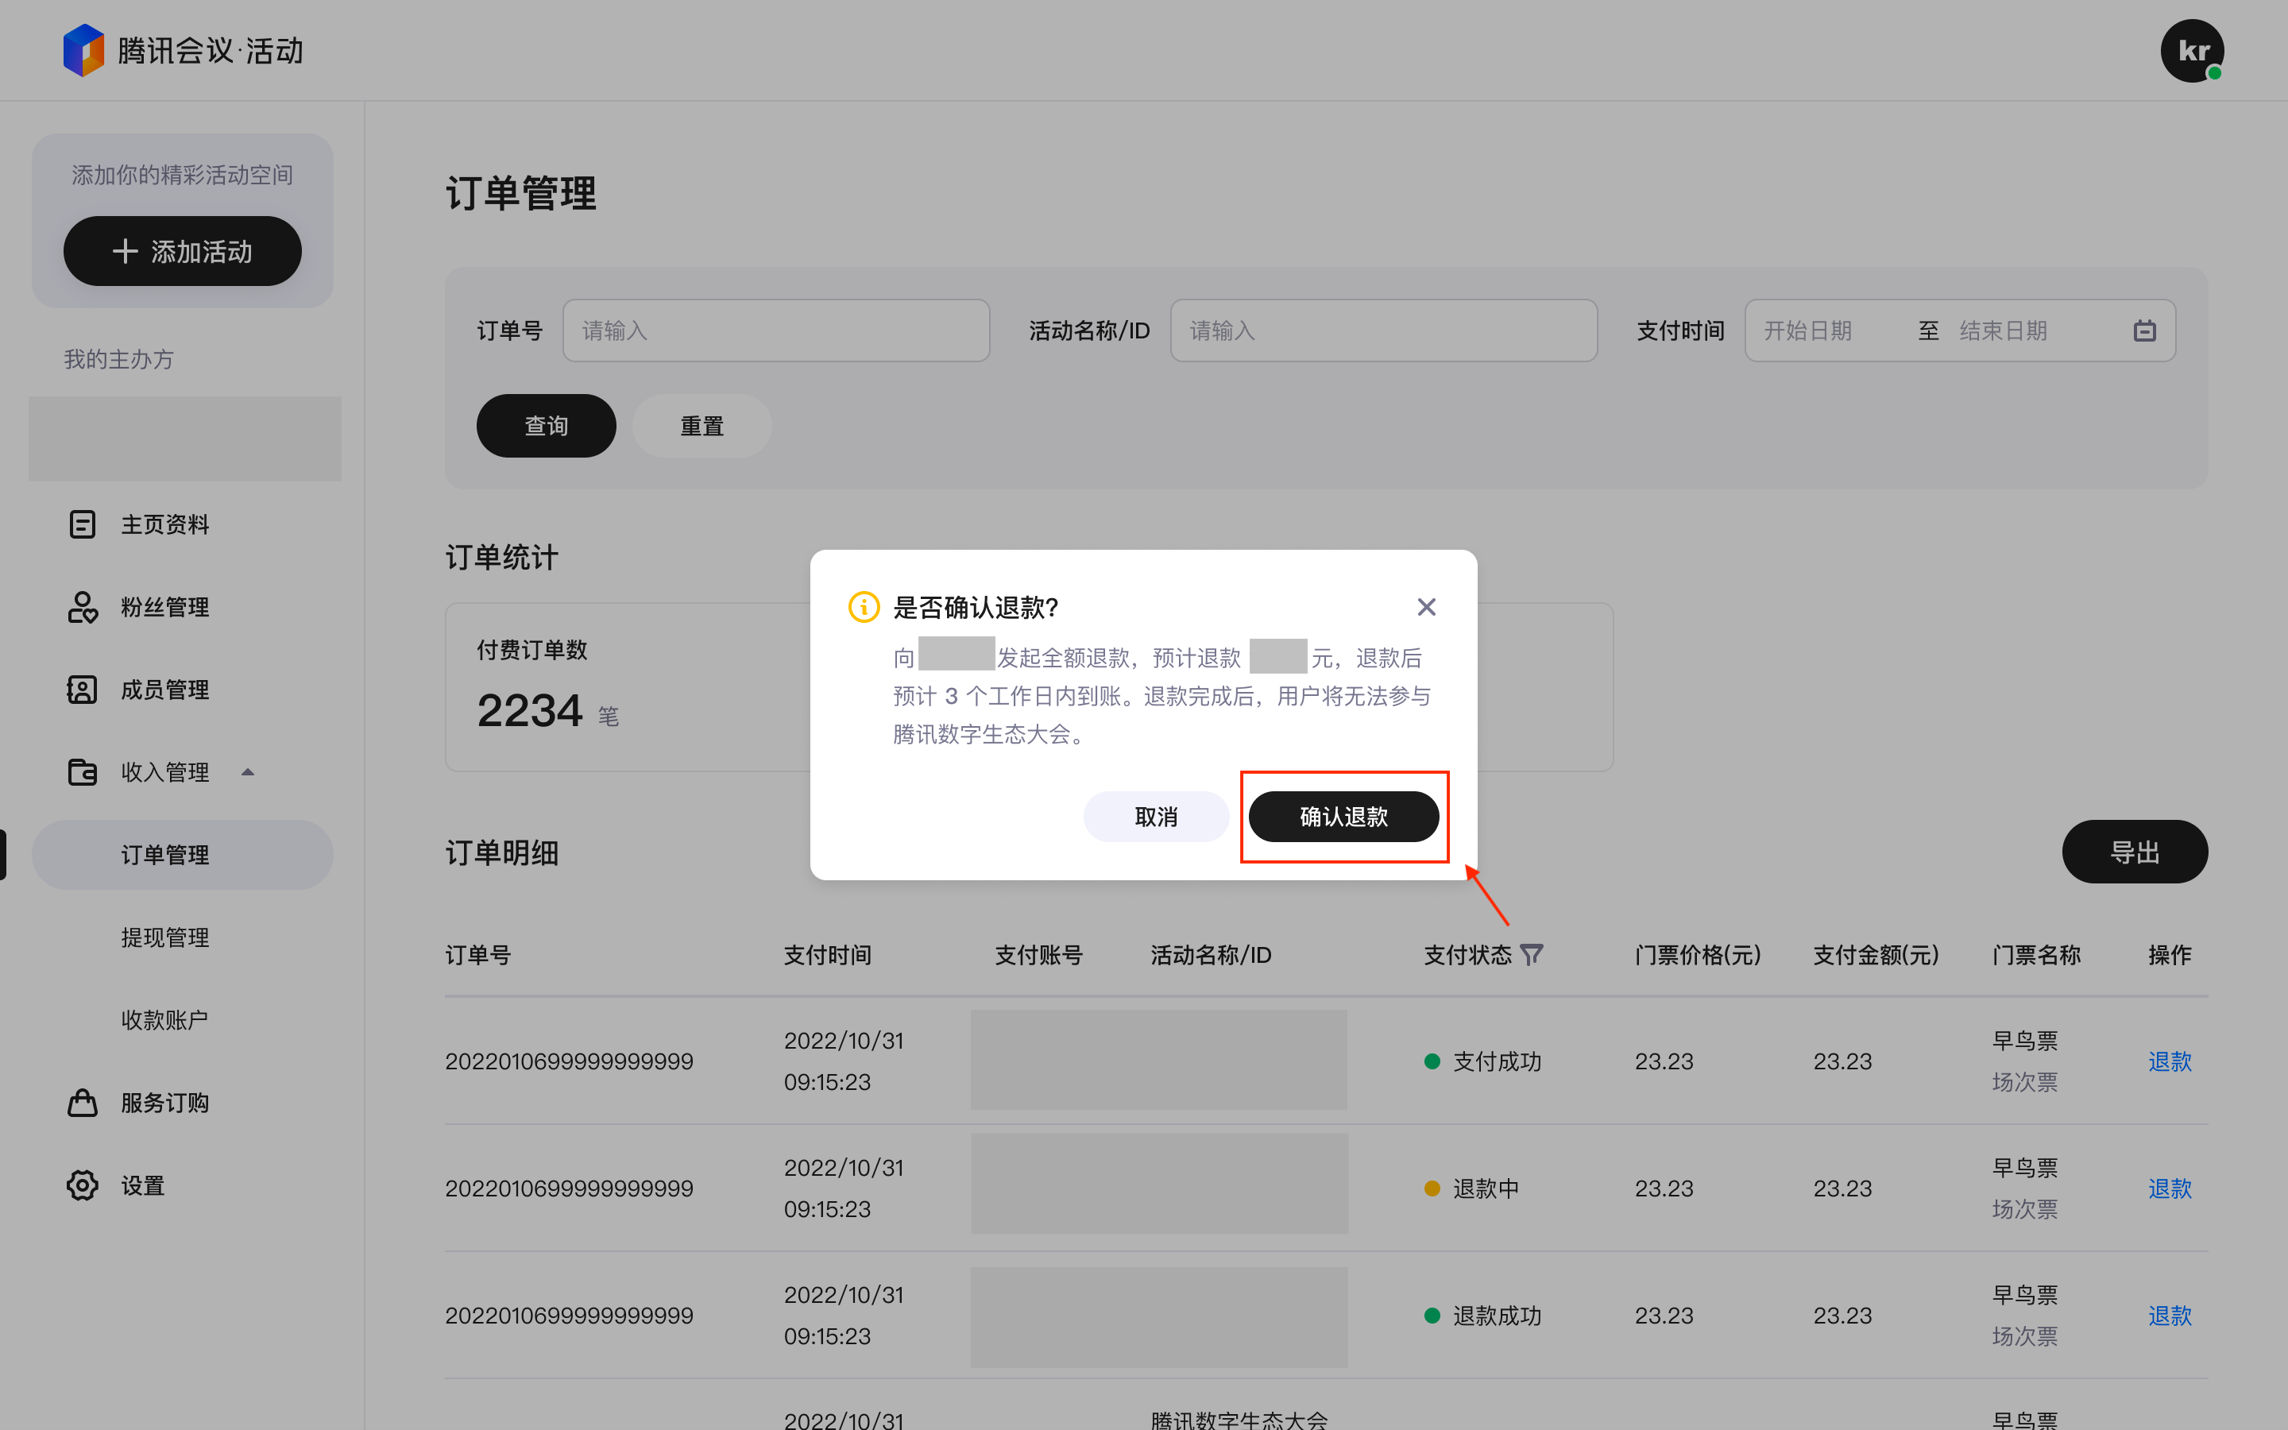This screenshot has width=2288, height=1430.
Task: Focus the 订单号 input field
Action: click(x=776, y=330)
